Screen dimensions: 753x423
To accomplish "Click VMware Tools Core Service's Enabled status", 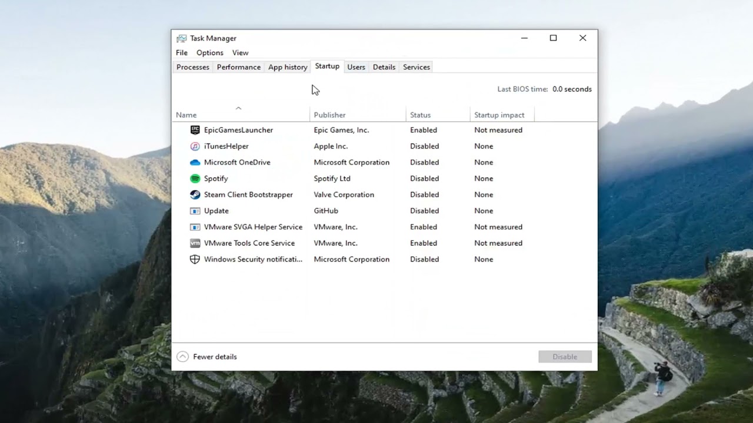I will (x=424, y=243).
